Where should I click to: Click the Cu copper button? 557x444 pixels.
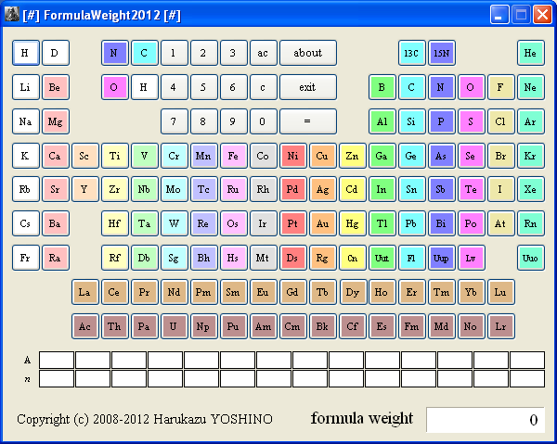tap(322, 156)
